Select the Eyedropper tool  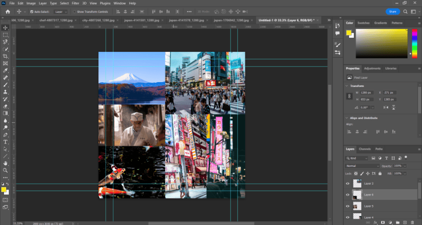coord(5,71)
